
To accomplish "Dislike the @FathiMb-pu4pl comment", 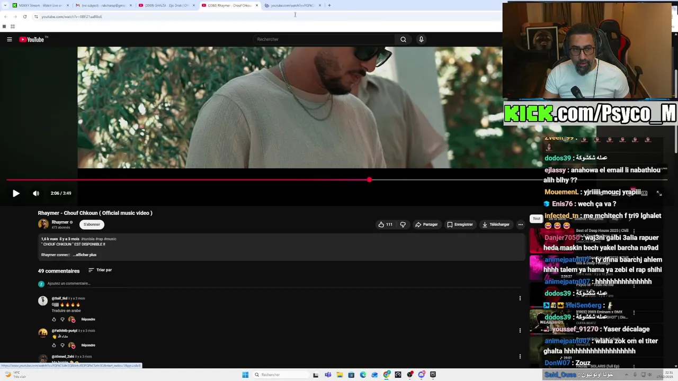I will pyautogui.click(x=63, y=346).
